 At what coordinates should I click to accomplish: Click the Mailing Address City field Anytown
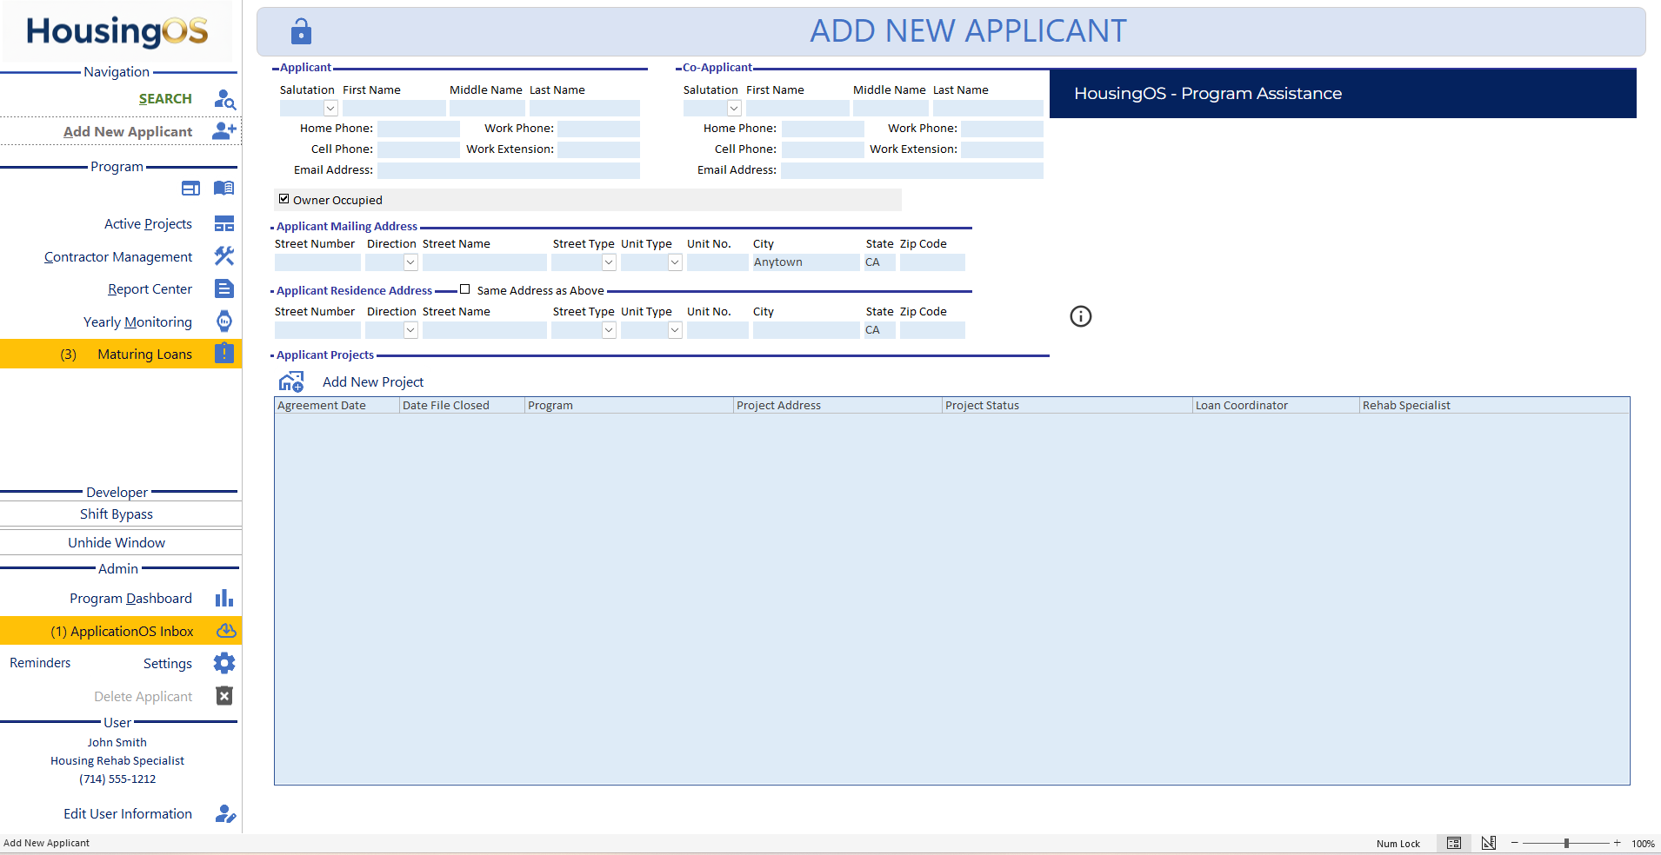click(x=806, y=262)
